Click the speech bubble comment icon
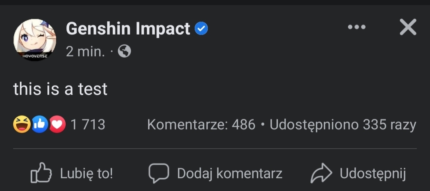Screen dimensions: 430x191 tap(158, 173)
